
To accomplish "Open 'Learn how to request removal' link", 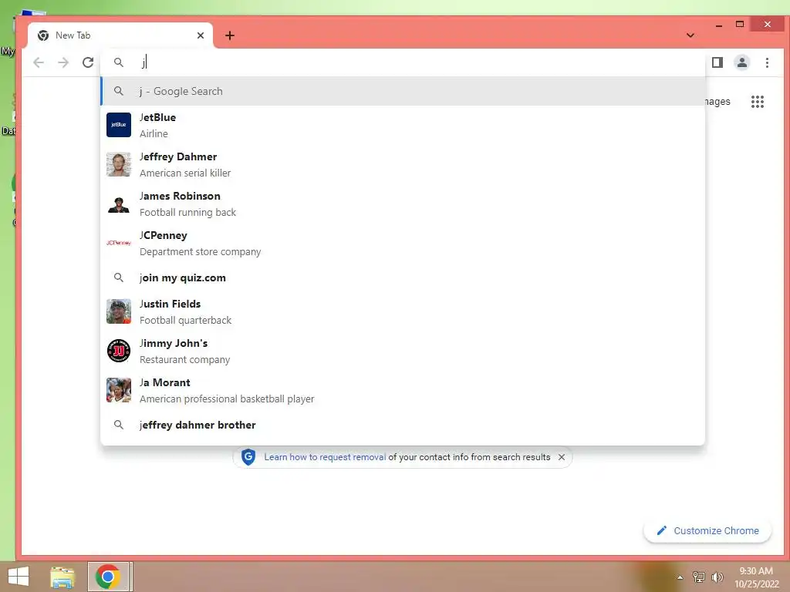I will (x=325, y=457).
